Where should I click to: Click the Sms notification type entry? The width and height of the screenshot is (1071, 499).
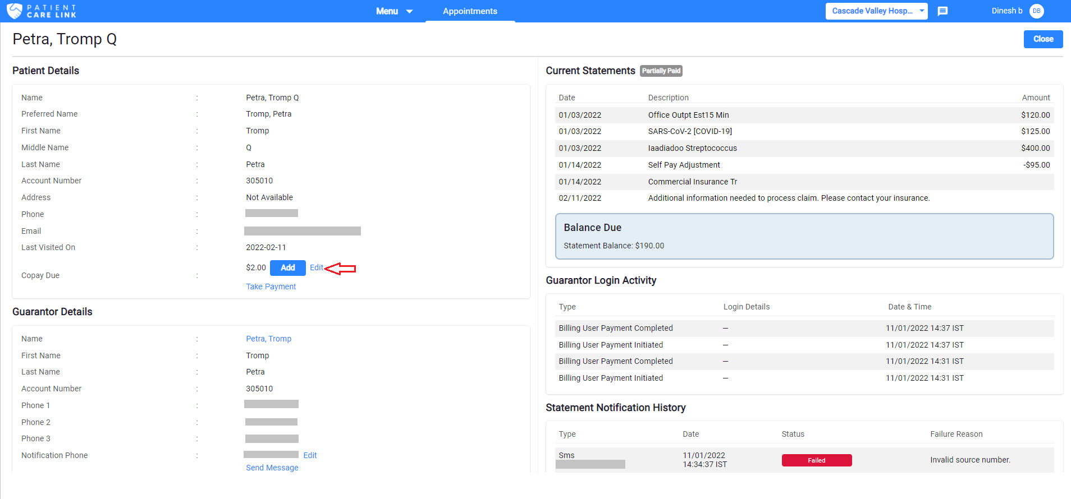[x=566, y=455]
